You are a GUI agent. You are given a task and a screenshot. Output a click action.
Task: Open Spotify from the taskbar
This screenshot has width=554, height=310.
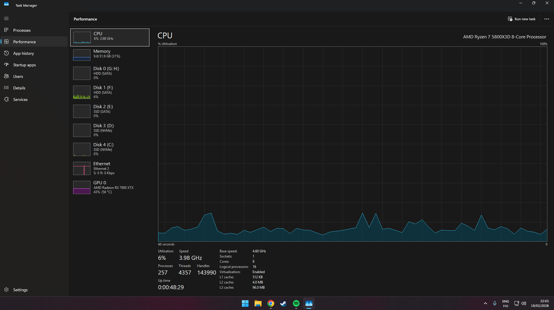[296, 303]
